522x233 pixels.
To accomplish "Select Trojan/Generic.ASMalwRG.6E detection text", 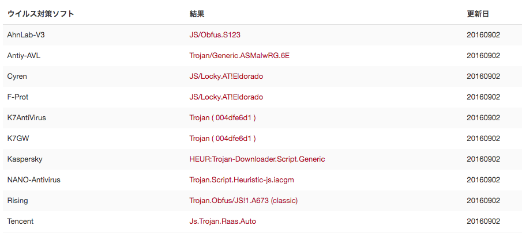I will (239, 56).
